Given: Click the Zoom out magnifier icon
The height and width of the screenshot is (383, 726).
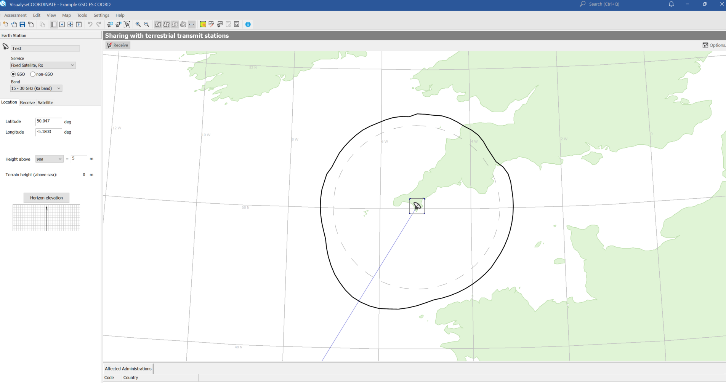Looking at the screenshot, I should point(146,24).
